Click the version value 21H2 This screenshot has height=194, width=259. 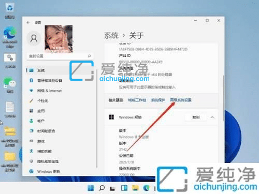(123, 150)
